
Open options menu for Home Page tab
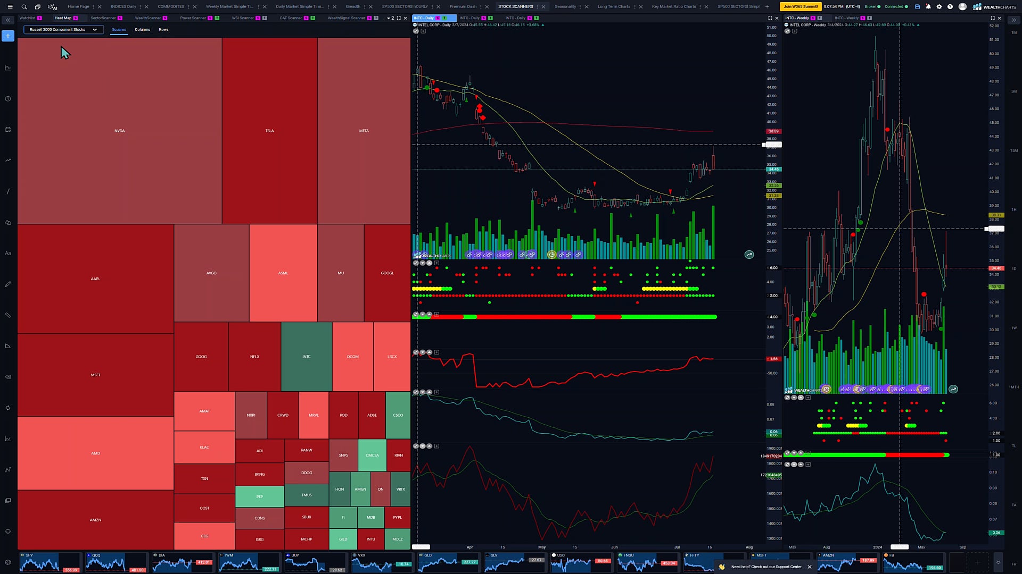tap(94, 7)
